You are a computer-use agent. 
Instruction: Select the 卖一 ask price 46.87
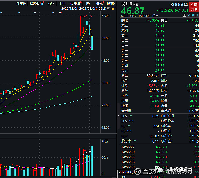(160, 46)
